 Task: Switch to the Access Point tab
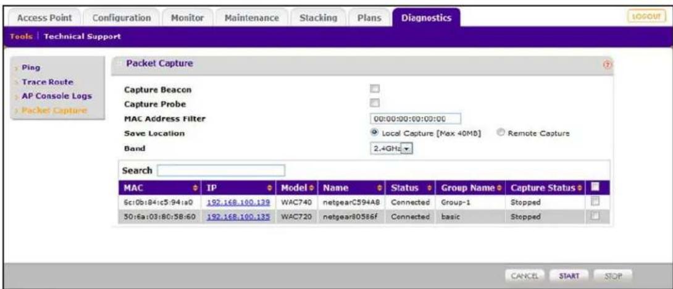pos(44,18)
